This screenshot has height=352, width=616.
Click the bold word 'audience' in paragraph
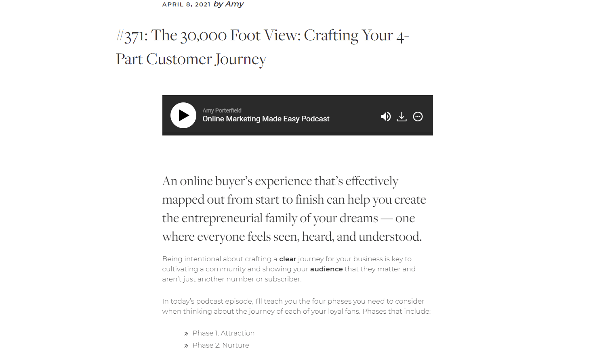tap(326, 269)
